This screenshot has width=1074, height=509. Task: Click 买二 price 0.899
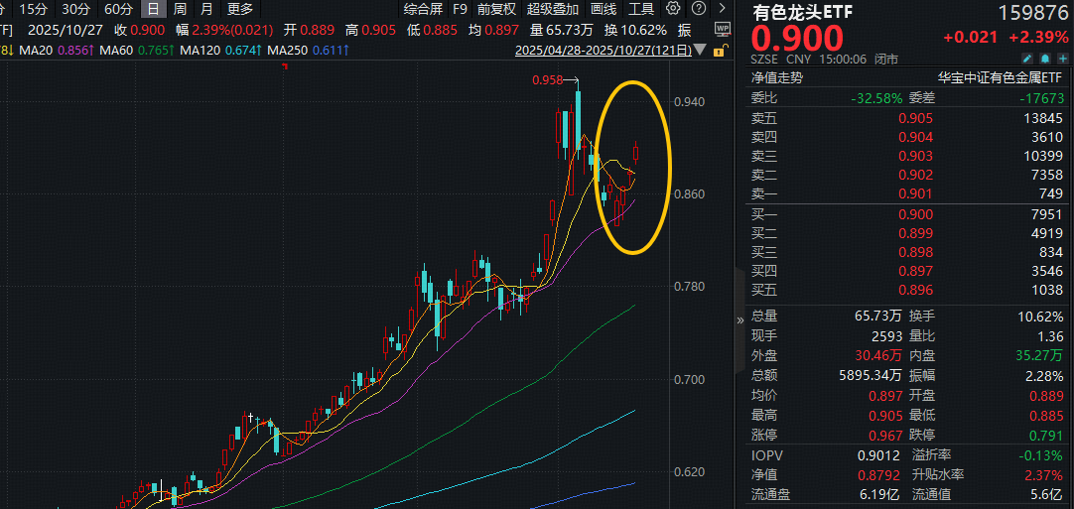click(916, 233)
